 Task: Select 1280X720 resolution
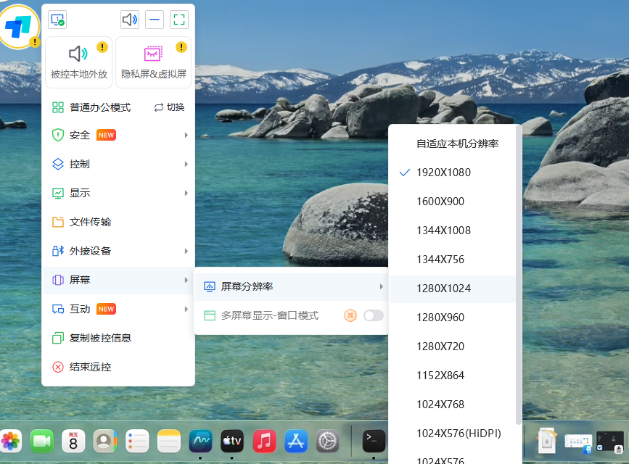coord(453,347)
